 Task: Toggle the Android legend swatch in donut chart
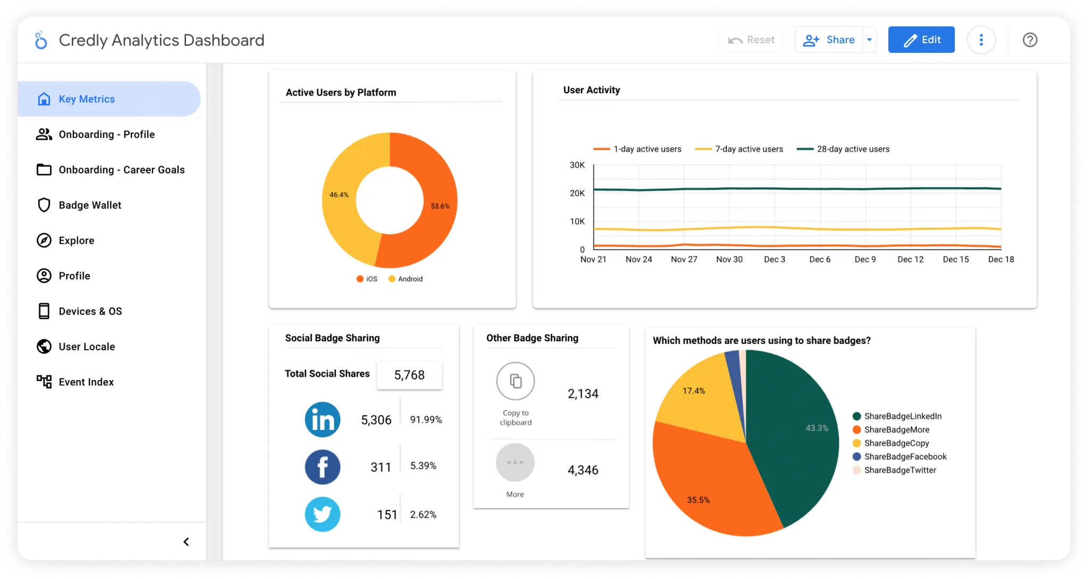click(392, 279)
